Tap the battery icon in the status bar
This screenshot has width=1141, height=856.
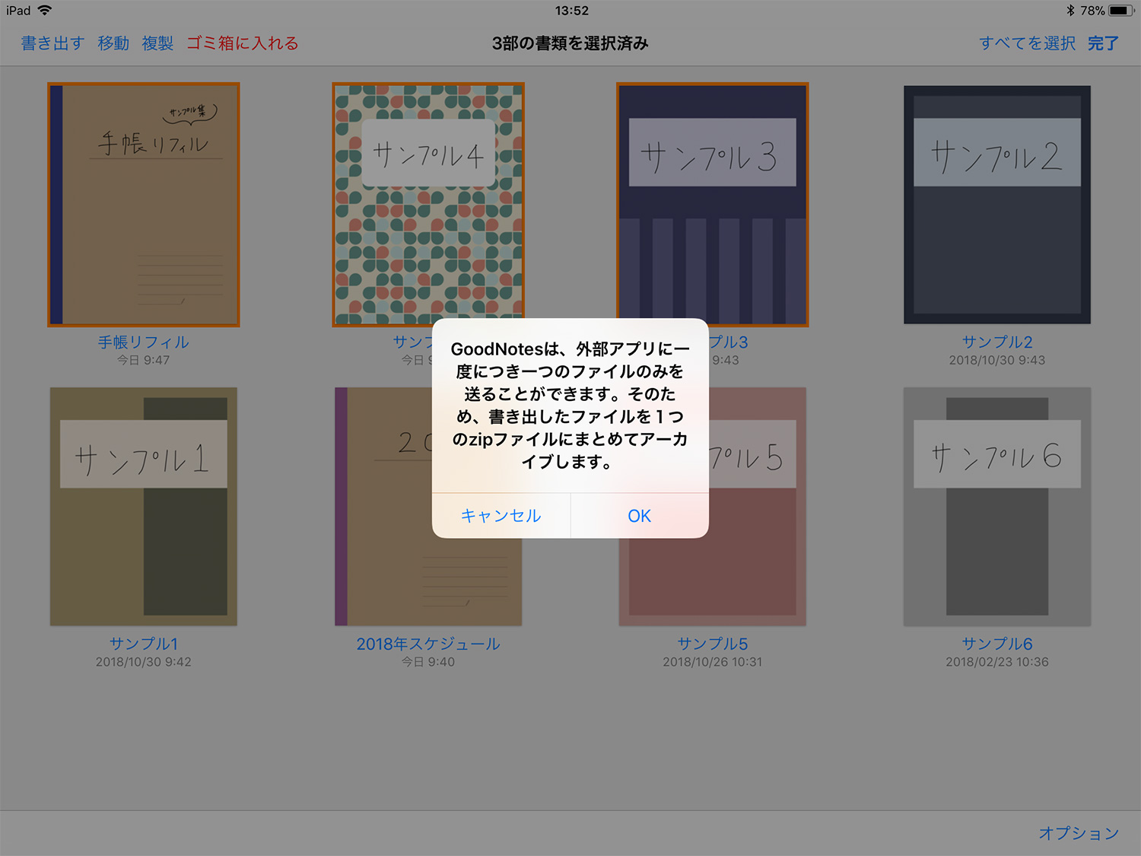pos(1122,10)
